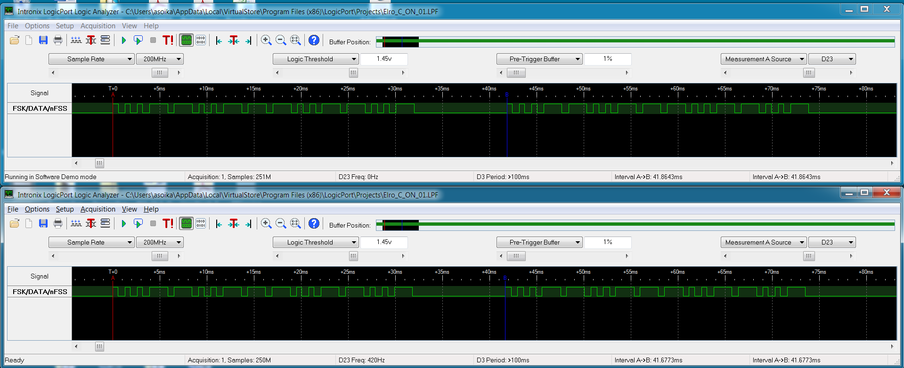Stop acquisition in the Ready-status window
This screenshot has width=904, height=368.
(x=153, y=223)
